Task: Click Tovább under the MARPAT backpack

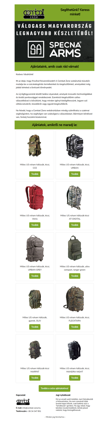Action: (35, 378)
